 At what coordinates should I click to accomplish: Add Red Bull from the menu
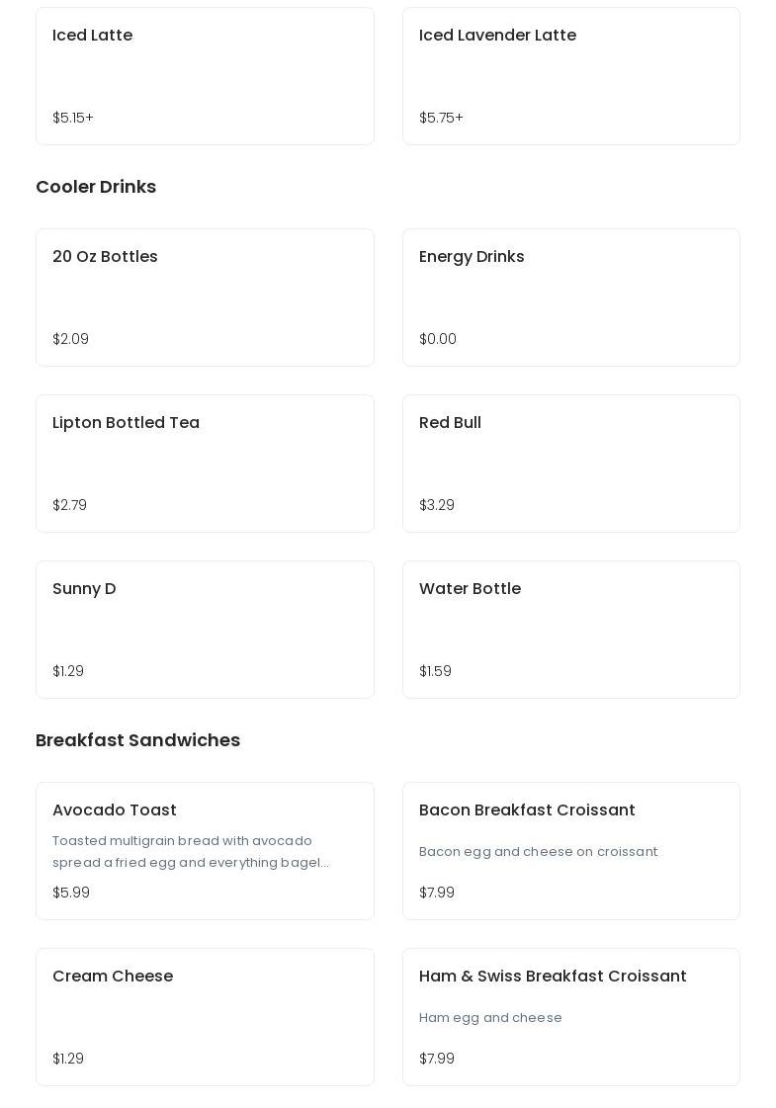pyautogui.click(x=571, y=464)
